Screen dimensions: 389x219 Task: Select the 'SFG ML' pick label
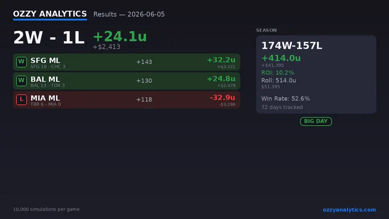tap(45, 60)
